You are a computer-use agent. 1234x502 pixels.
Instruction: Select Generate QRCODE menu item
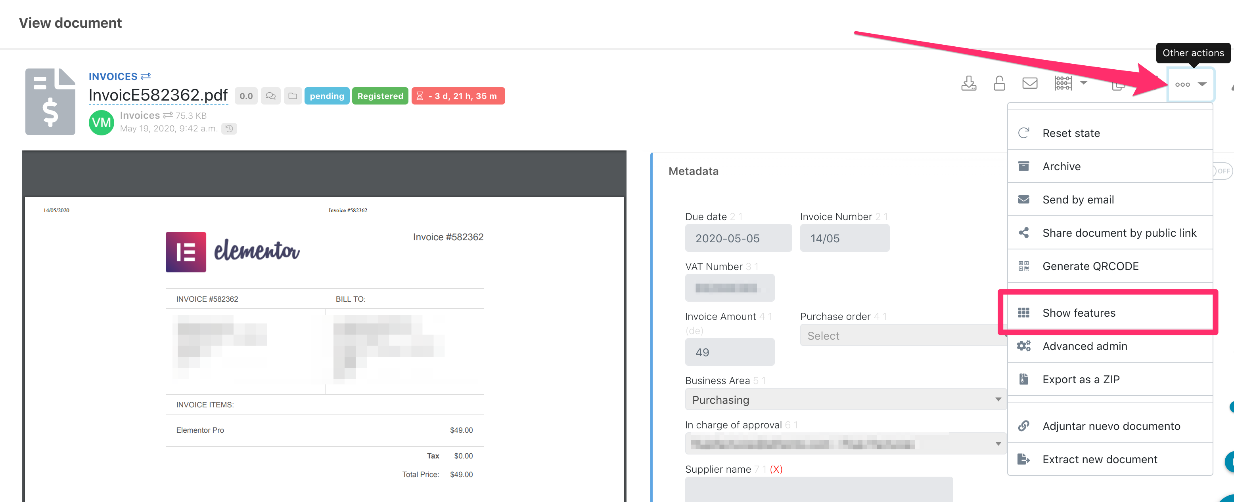pos(1090,266)
